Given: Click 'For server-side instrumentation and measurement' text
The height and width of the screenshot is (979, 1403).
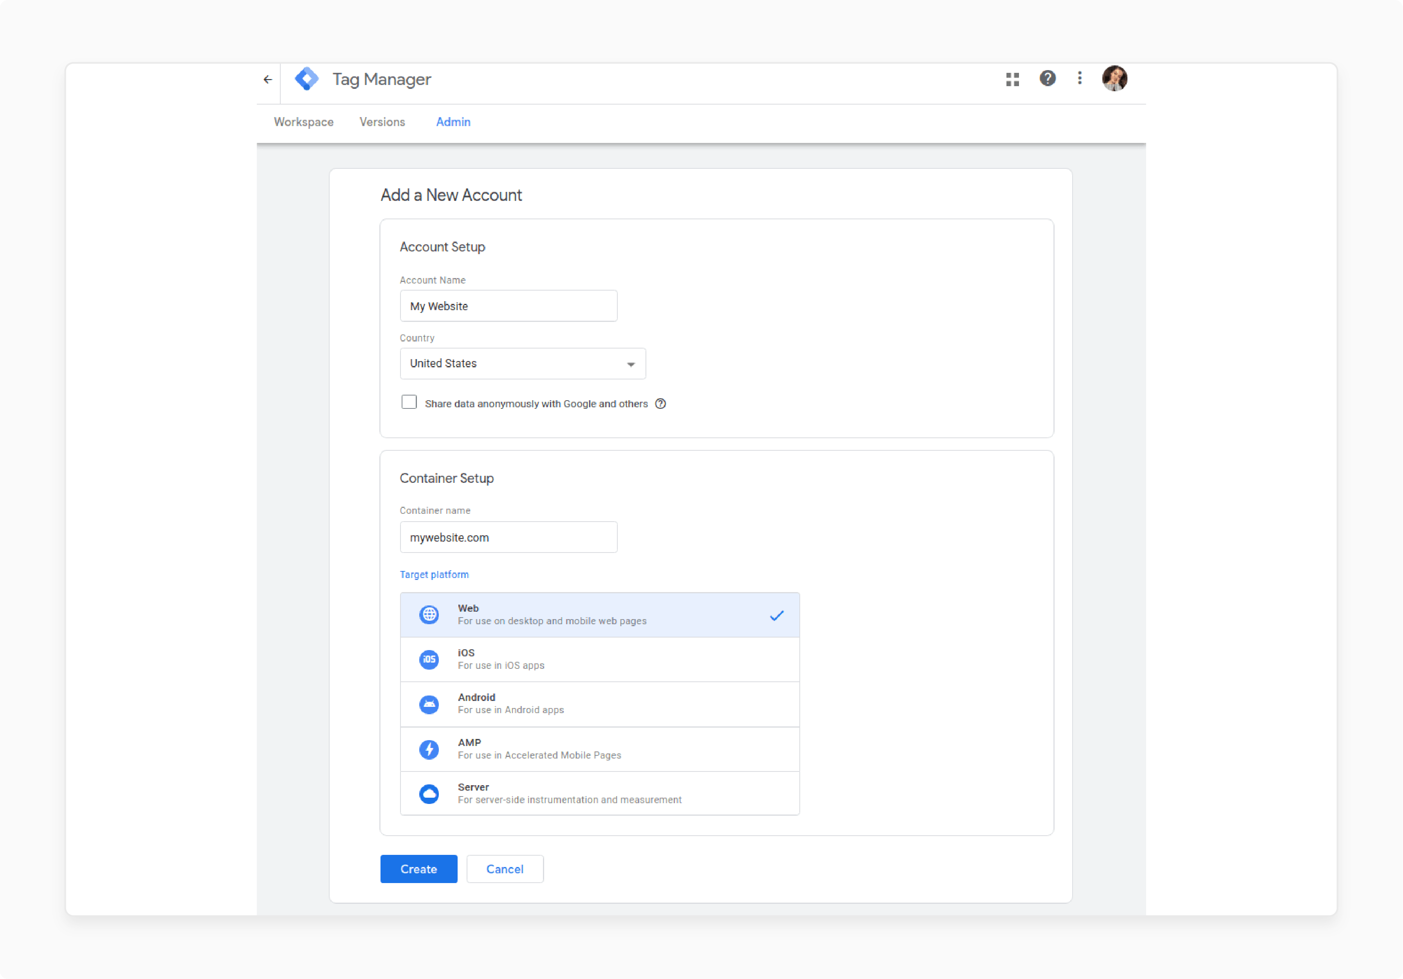Looking at the screenshot, I should coord(570,800).
